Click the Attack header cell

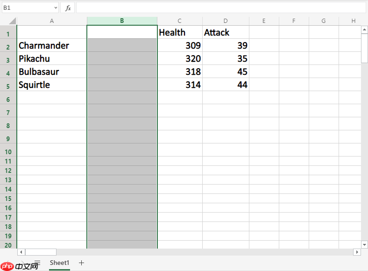[226, 32]
